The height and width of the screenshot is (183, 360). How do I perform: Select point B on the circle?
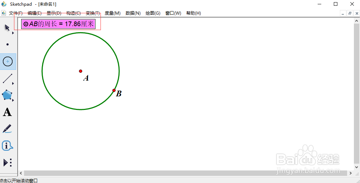tap(114, 91)
